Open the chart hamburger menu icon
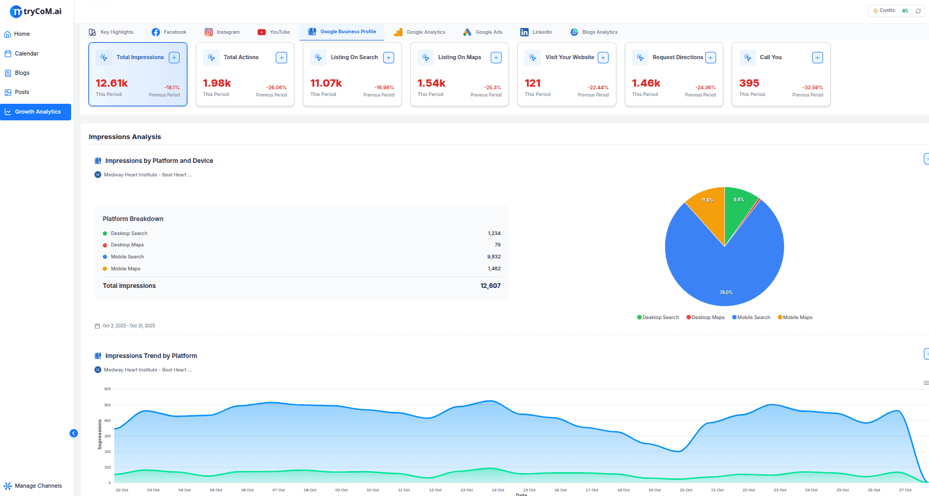The height and width of the screenshot is (496, 929). coord(925,383)
